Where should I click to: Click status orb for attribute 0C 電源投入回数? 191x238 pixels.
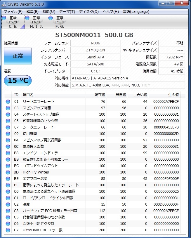point(8,147)
